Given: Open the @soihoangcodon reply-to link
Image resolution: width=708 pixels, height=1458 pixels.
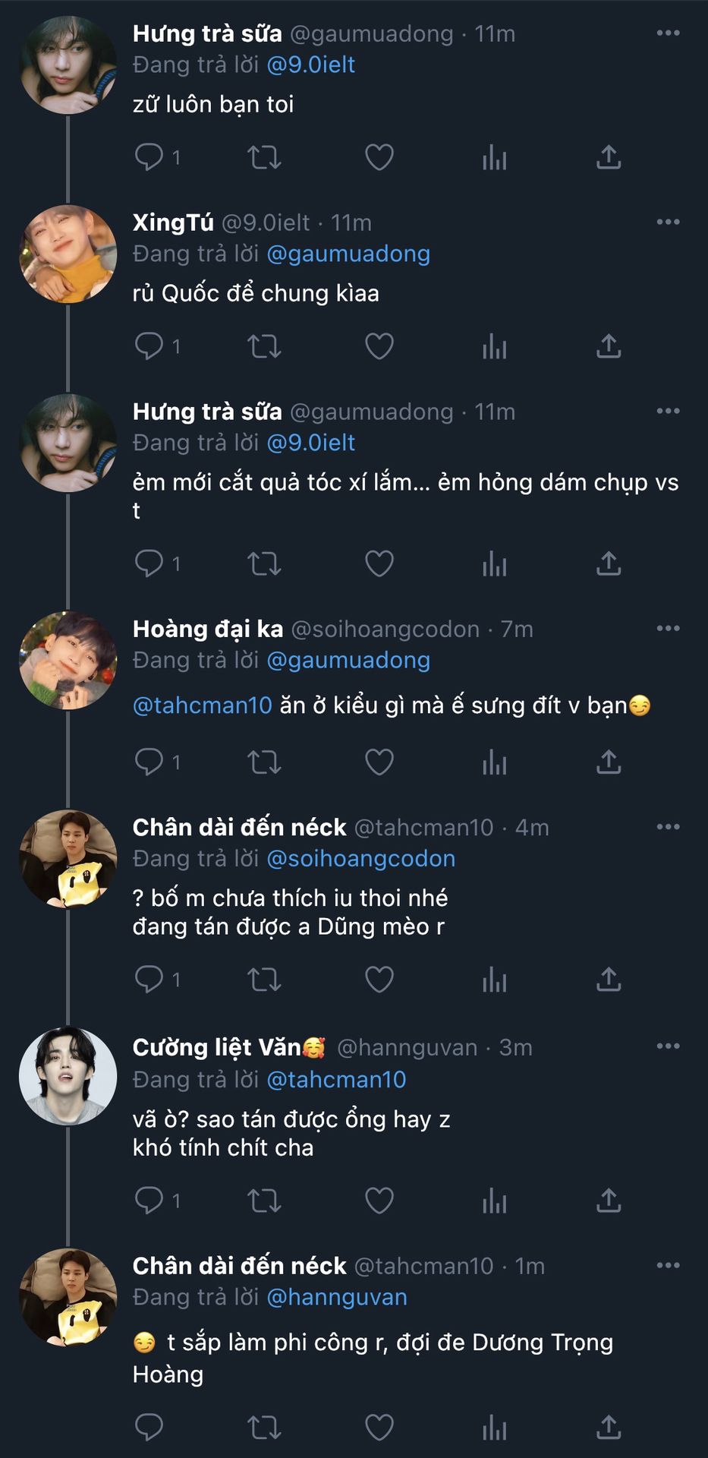Looking at the screenshot, I should (x=360, y=859).
